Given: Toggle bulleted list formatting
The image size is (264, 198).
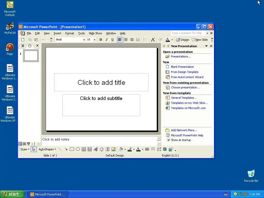Looking at the screenshot, I should 145,40.
